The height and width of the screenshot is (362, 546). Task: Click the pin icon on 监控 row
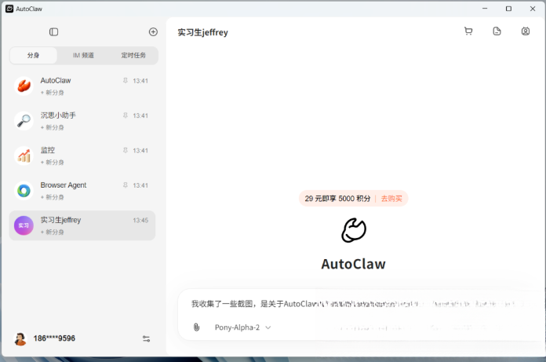[x=126, y=150]
